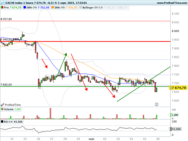Image resolution: width=188 pixels, height=141 pixels.
Task: Select the green 7 682,00 support line
Action: 85,86
